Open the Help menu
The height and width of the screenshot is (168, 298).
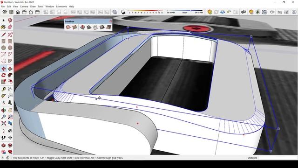pyautogui.click(x=71, y=7)
